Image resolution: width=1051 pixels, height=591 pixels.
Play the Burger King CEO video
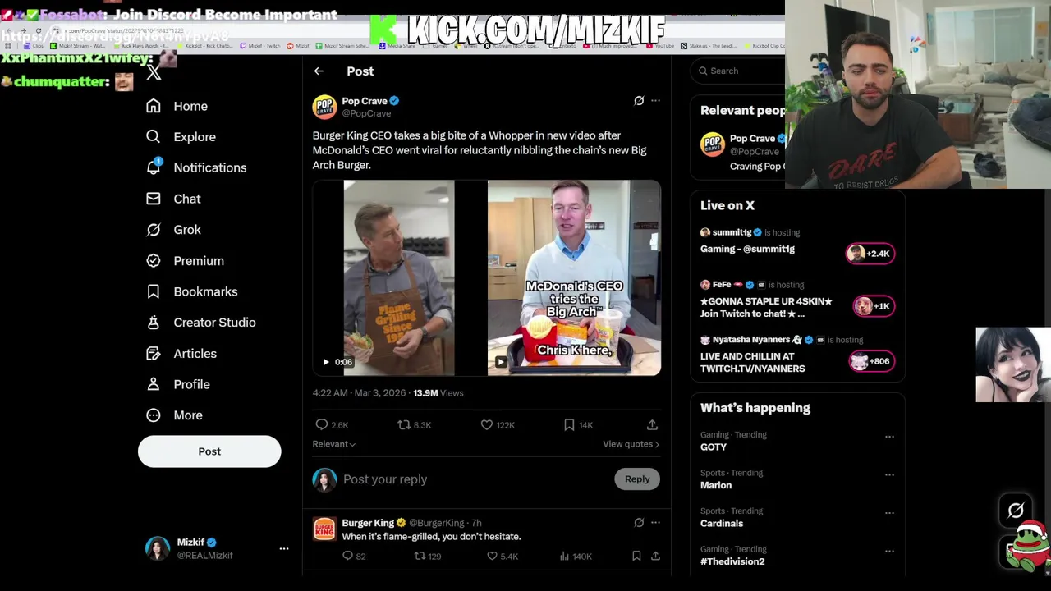click(x=326, y=362)
